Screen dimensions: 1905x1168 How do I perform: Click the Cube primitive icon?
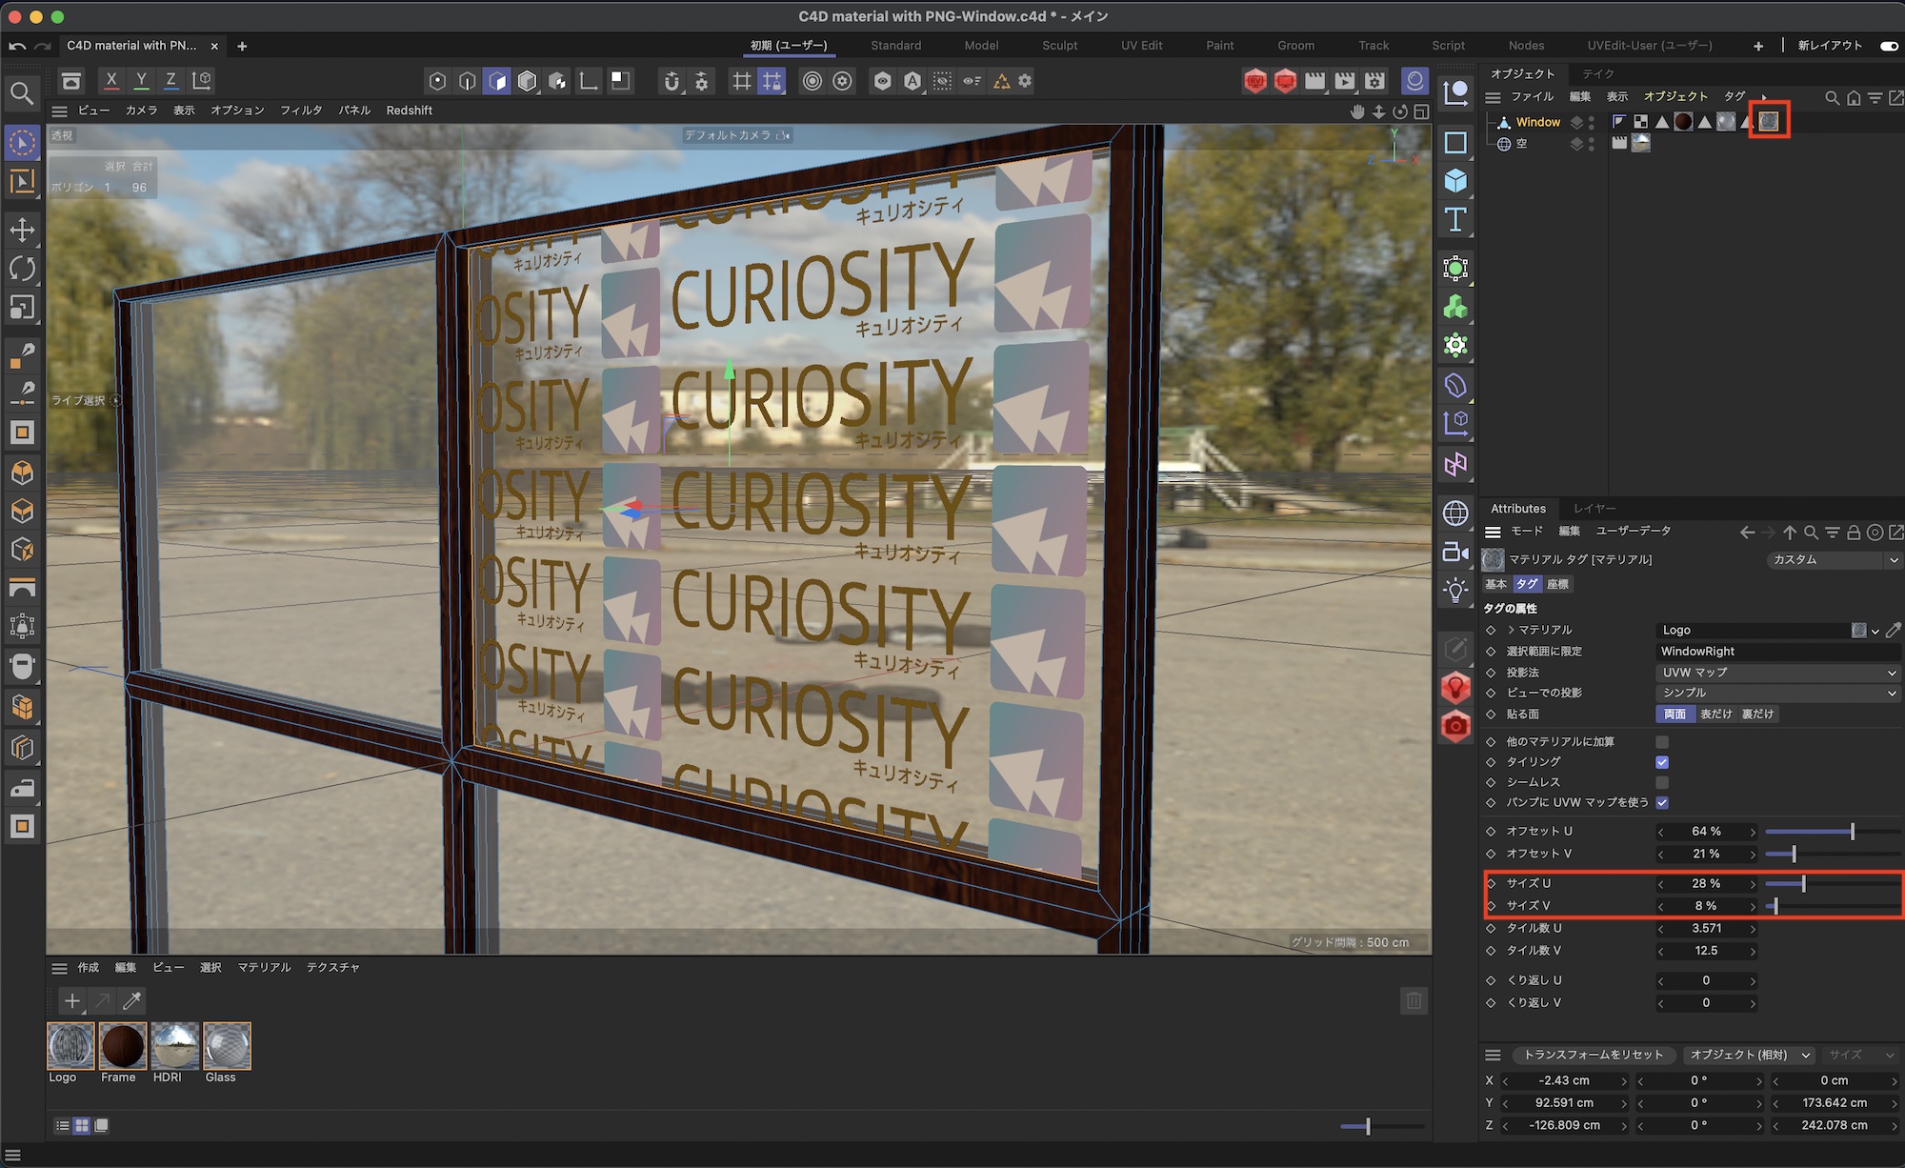tap(1455, 181)
